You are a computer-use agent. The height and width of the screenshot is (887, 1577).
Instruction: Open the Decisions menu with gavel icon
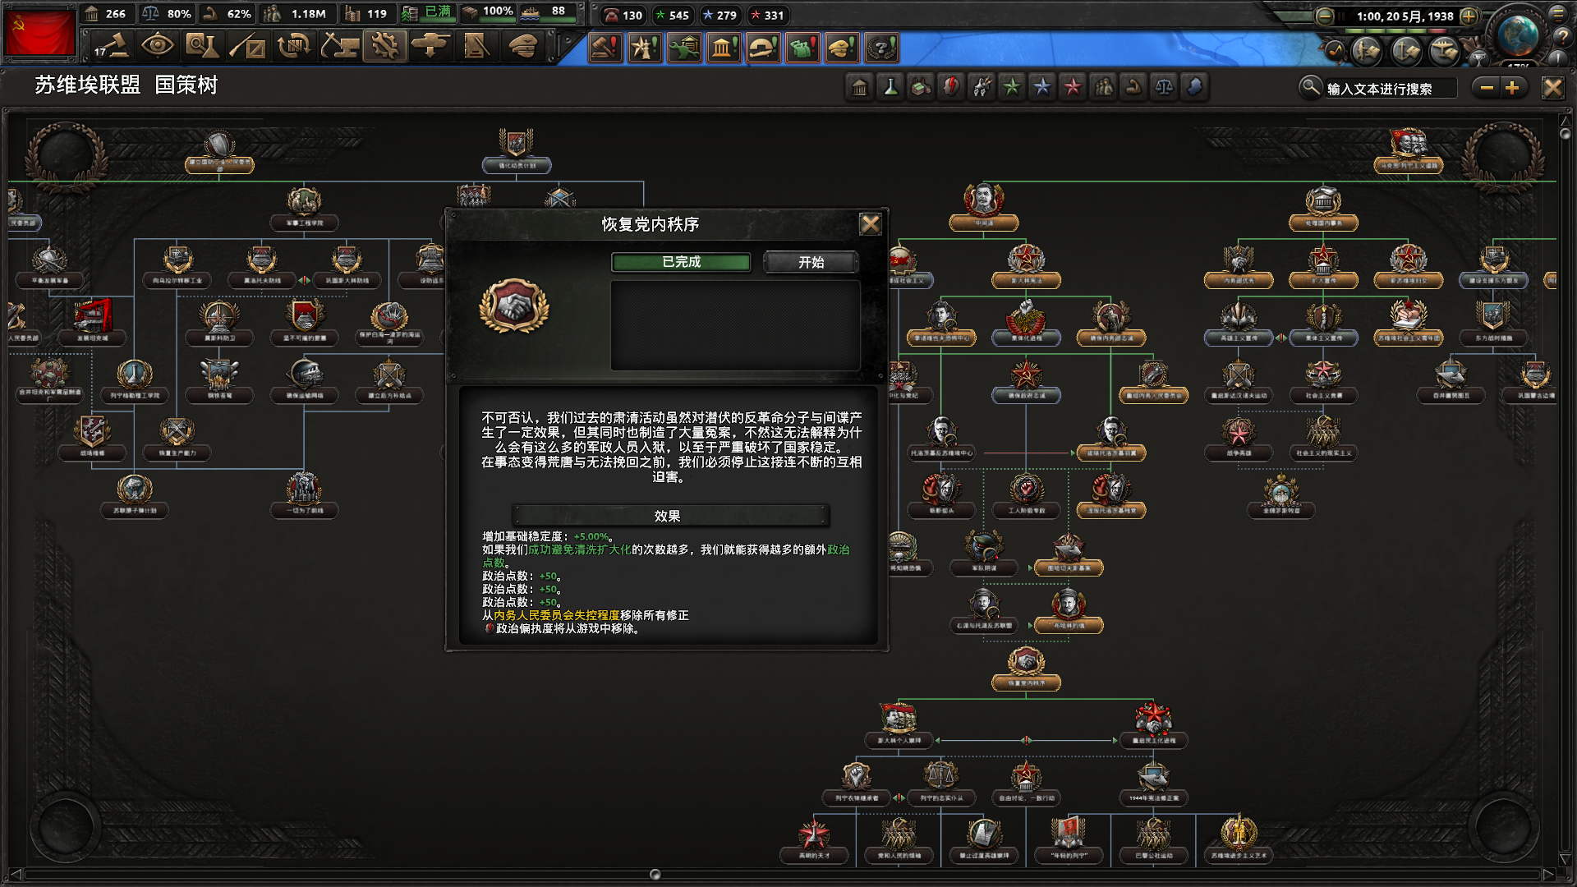(112, 46)
